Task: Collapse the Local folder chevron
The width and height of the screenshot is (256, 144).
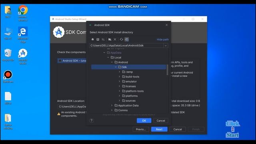Action: pos(108,58)
